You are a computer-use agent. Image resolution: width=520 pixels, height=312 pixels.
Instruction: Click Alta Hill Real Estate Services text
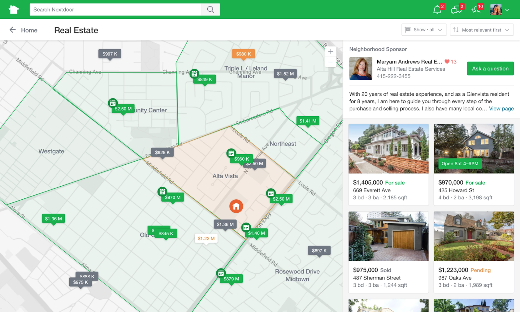pos(411,69)
